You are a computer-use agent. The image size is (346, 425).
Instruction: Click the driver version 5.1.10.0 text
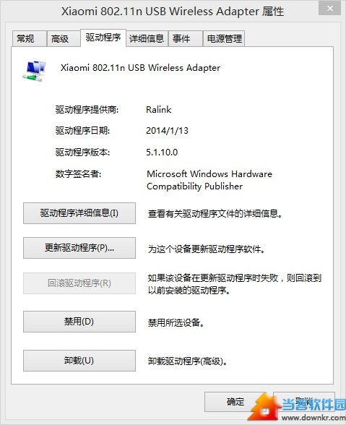[x=162, y=153]
